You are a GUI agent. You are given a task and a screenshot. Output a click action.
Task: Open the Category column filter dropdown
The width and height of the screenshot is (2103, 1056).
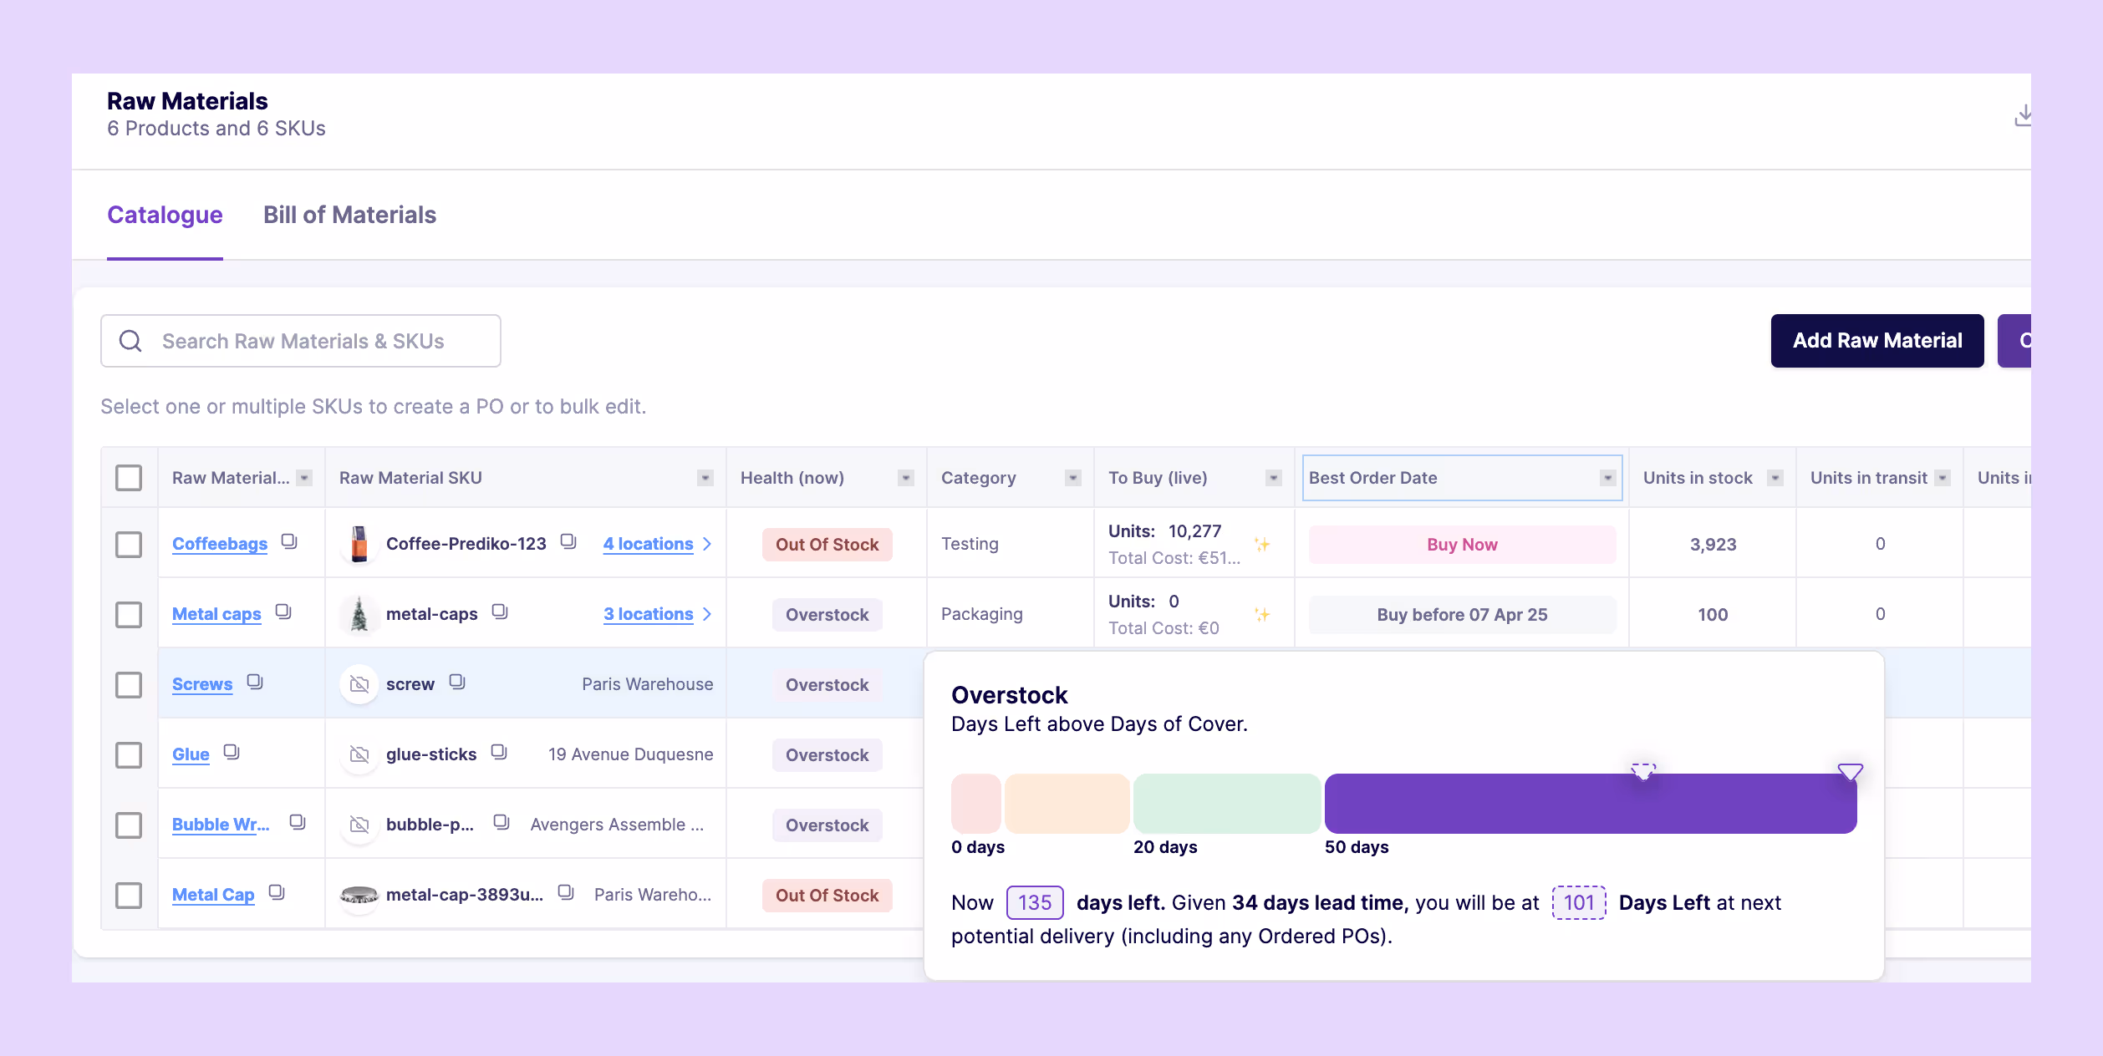coord(1072,478)
